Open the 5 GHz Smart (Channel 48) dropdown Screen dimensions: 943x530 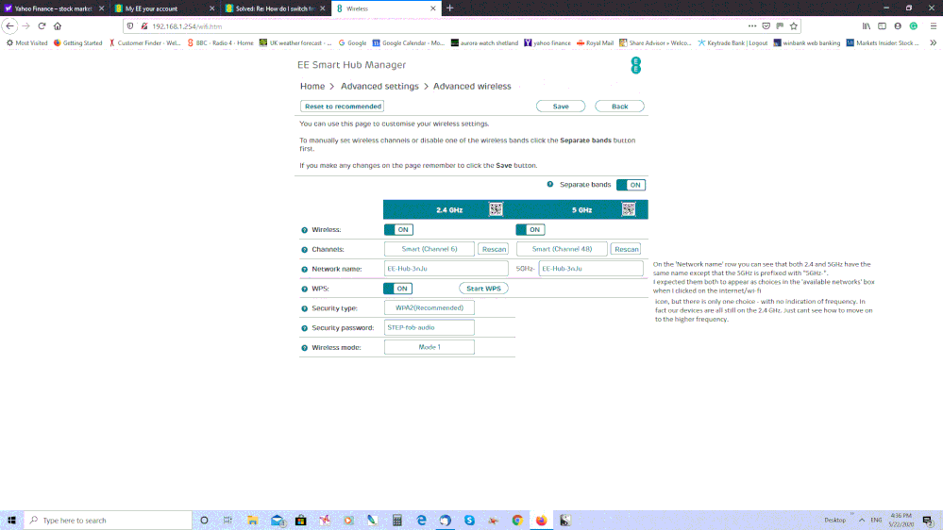(562, 249)
